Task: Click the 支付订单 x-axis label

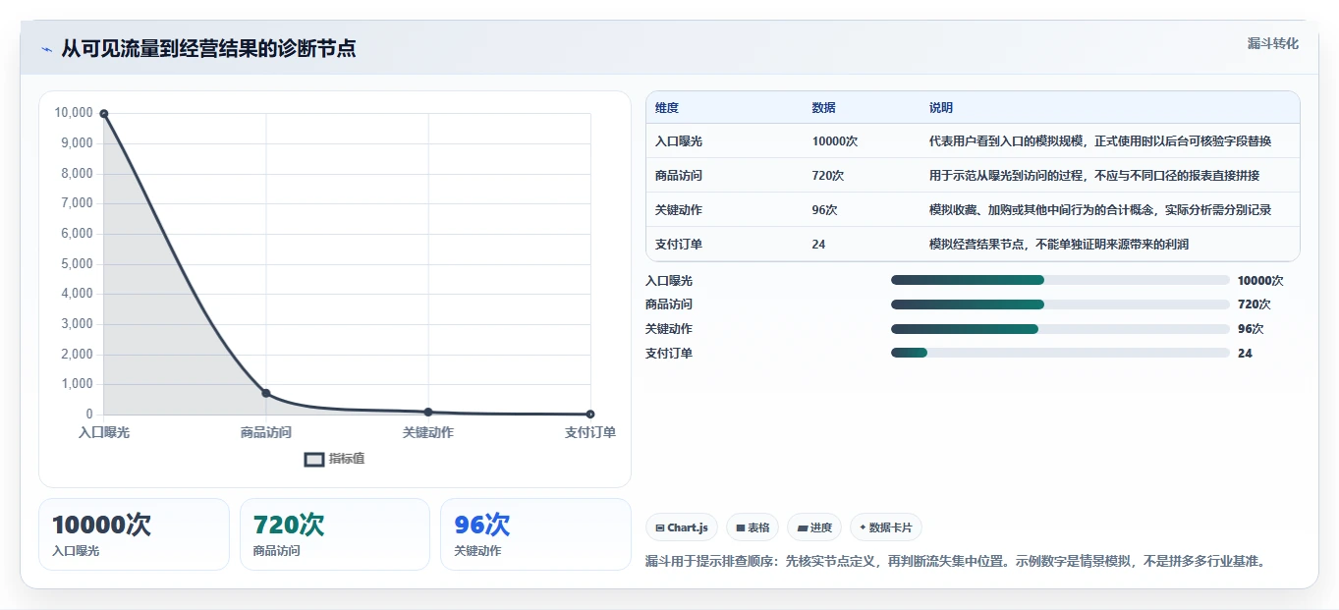Action: (x=590, y=432)
